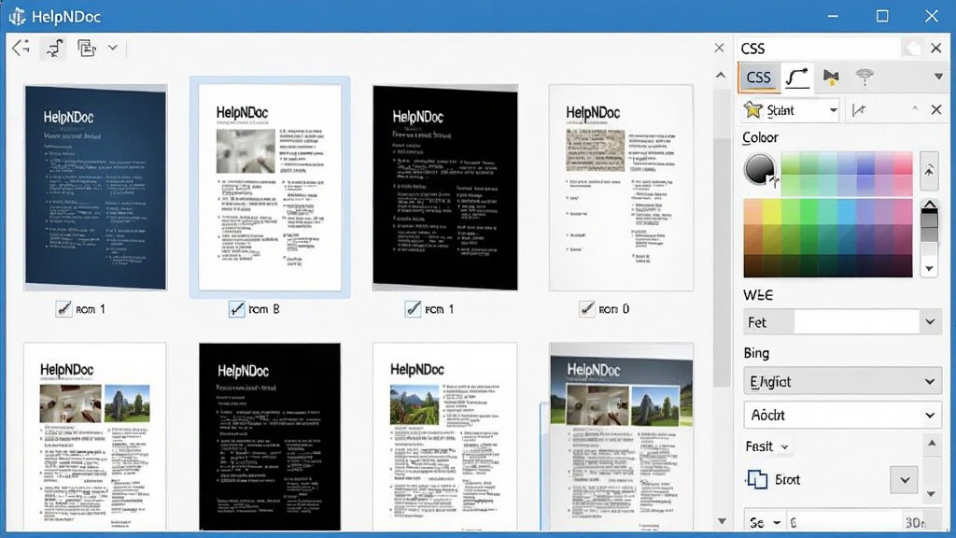Click the pin icon right of the color strip
This screenshot has width=956, height=538.
coord(929,171)
